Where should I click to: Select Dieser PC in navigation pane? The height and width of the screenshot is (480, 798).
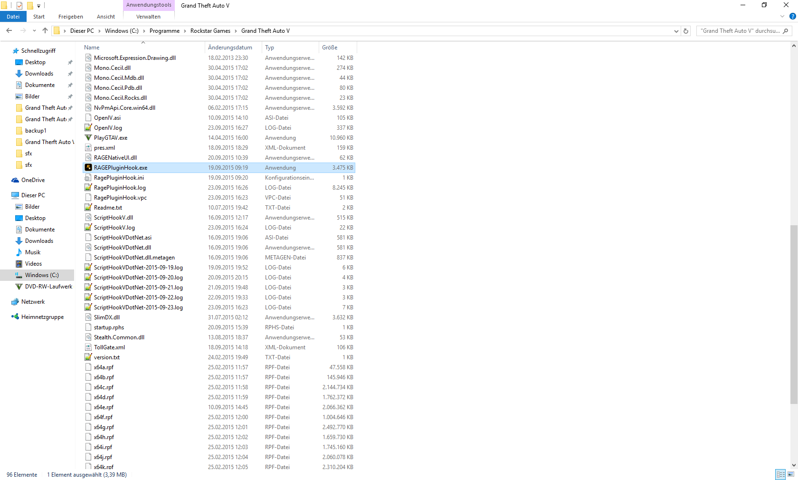[x=33, y=195]
